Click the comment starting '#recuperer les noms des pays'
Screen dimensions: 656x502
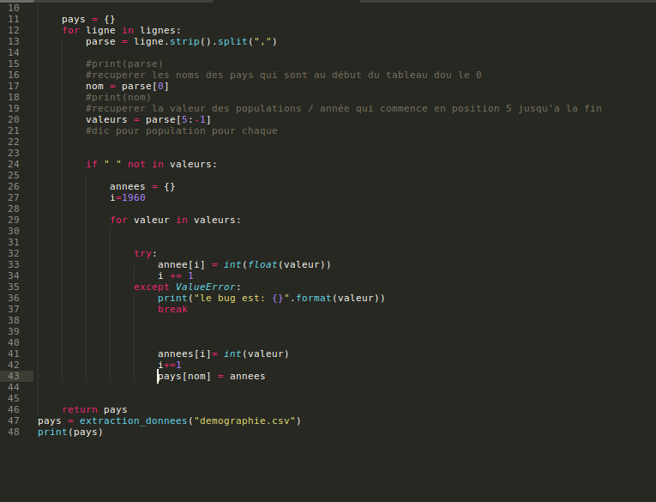pyautogui.click(x=284, y=75)
